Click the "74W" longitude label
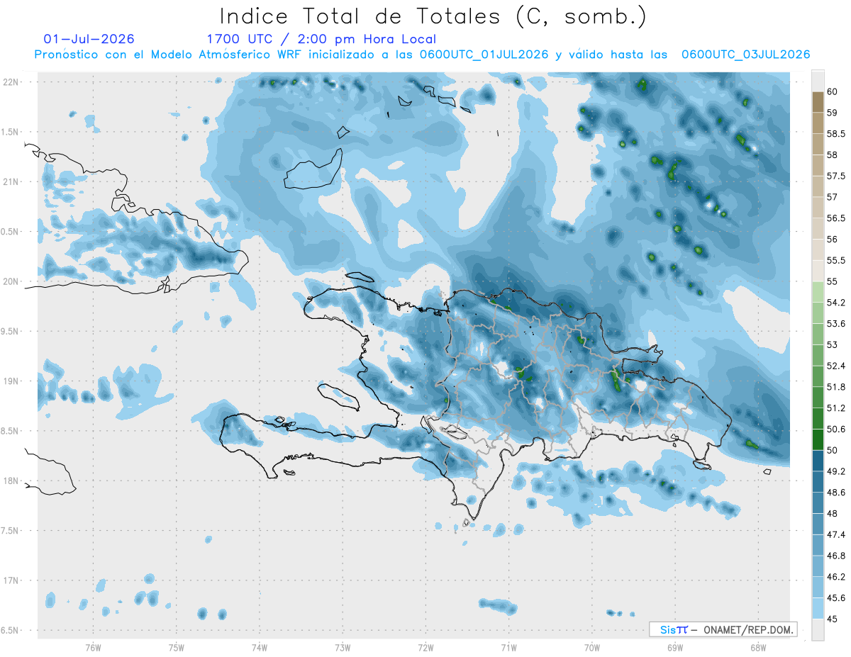 (260, 648)
